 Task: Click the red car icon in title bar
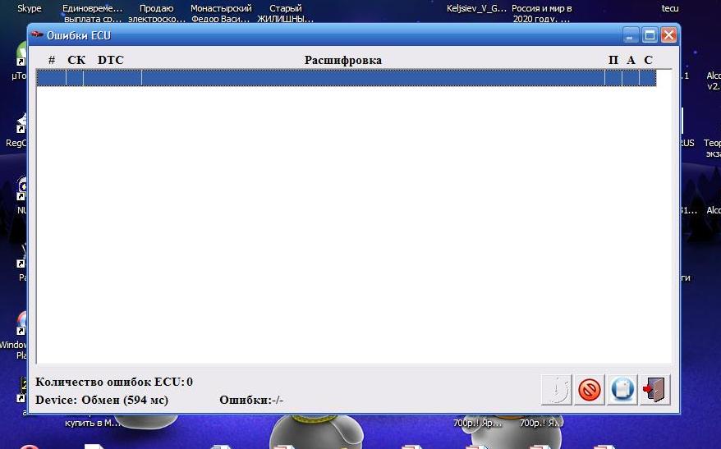(x=38, y=36)
